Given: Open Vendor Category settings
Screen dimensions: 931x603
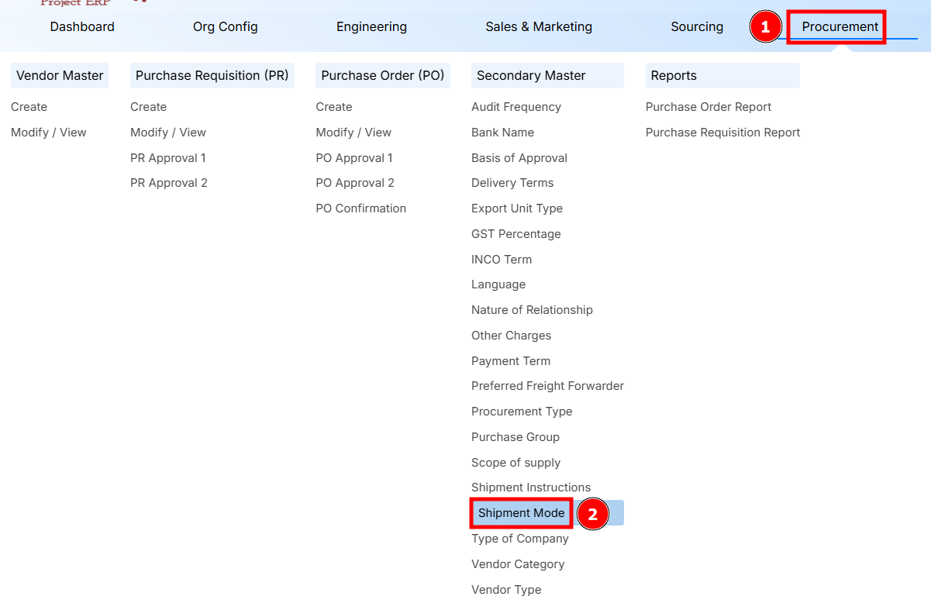Looking at the screenshot, I should pos(518,563).
